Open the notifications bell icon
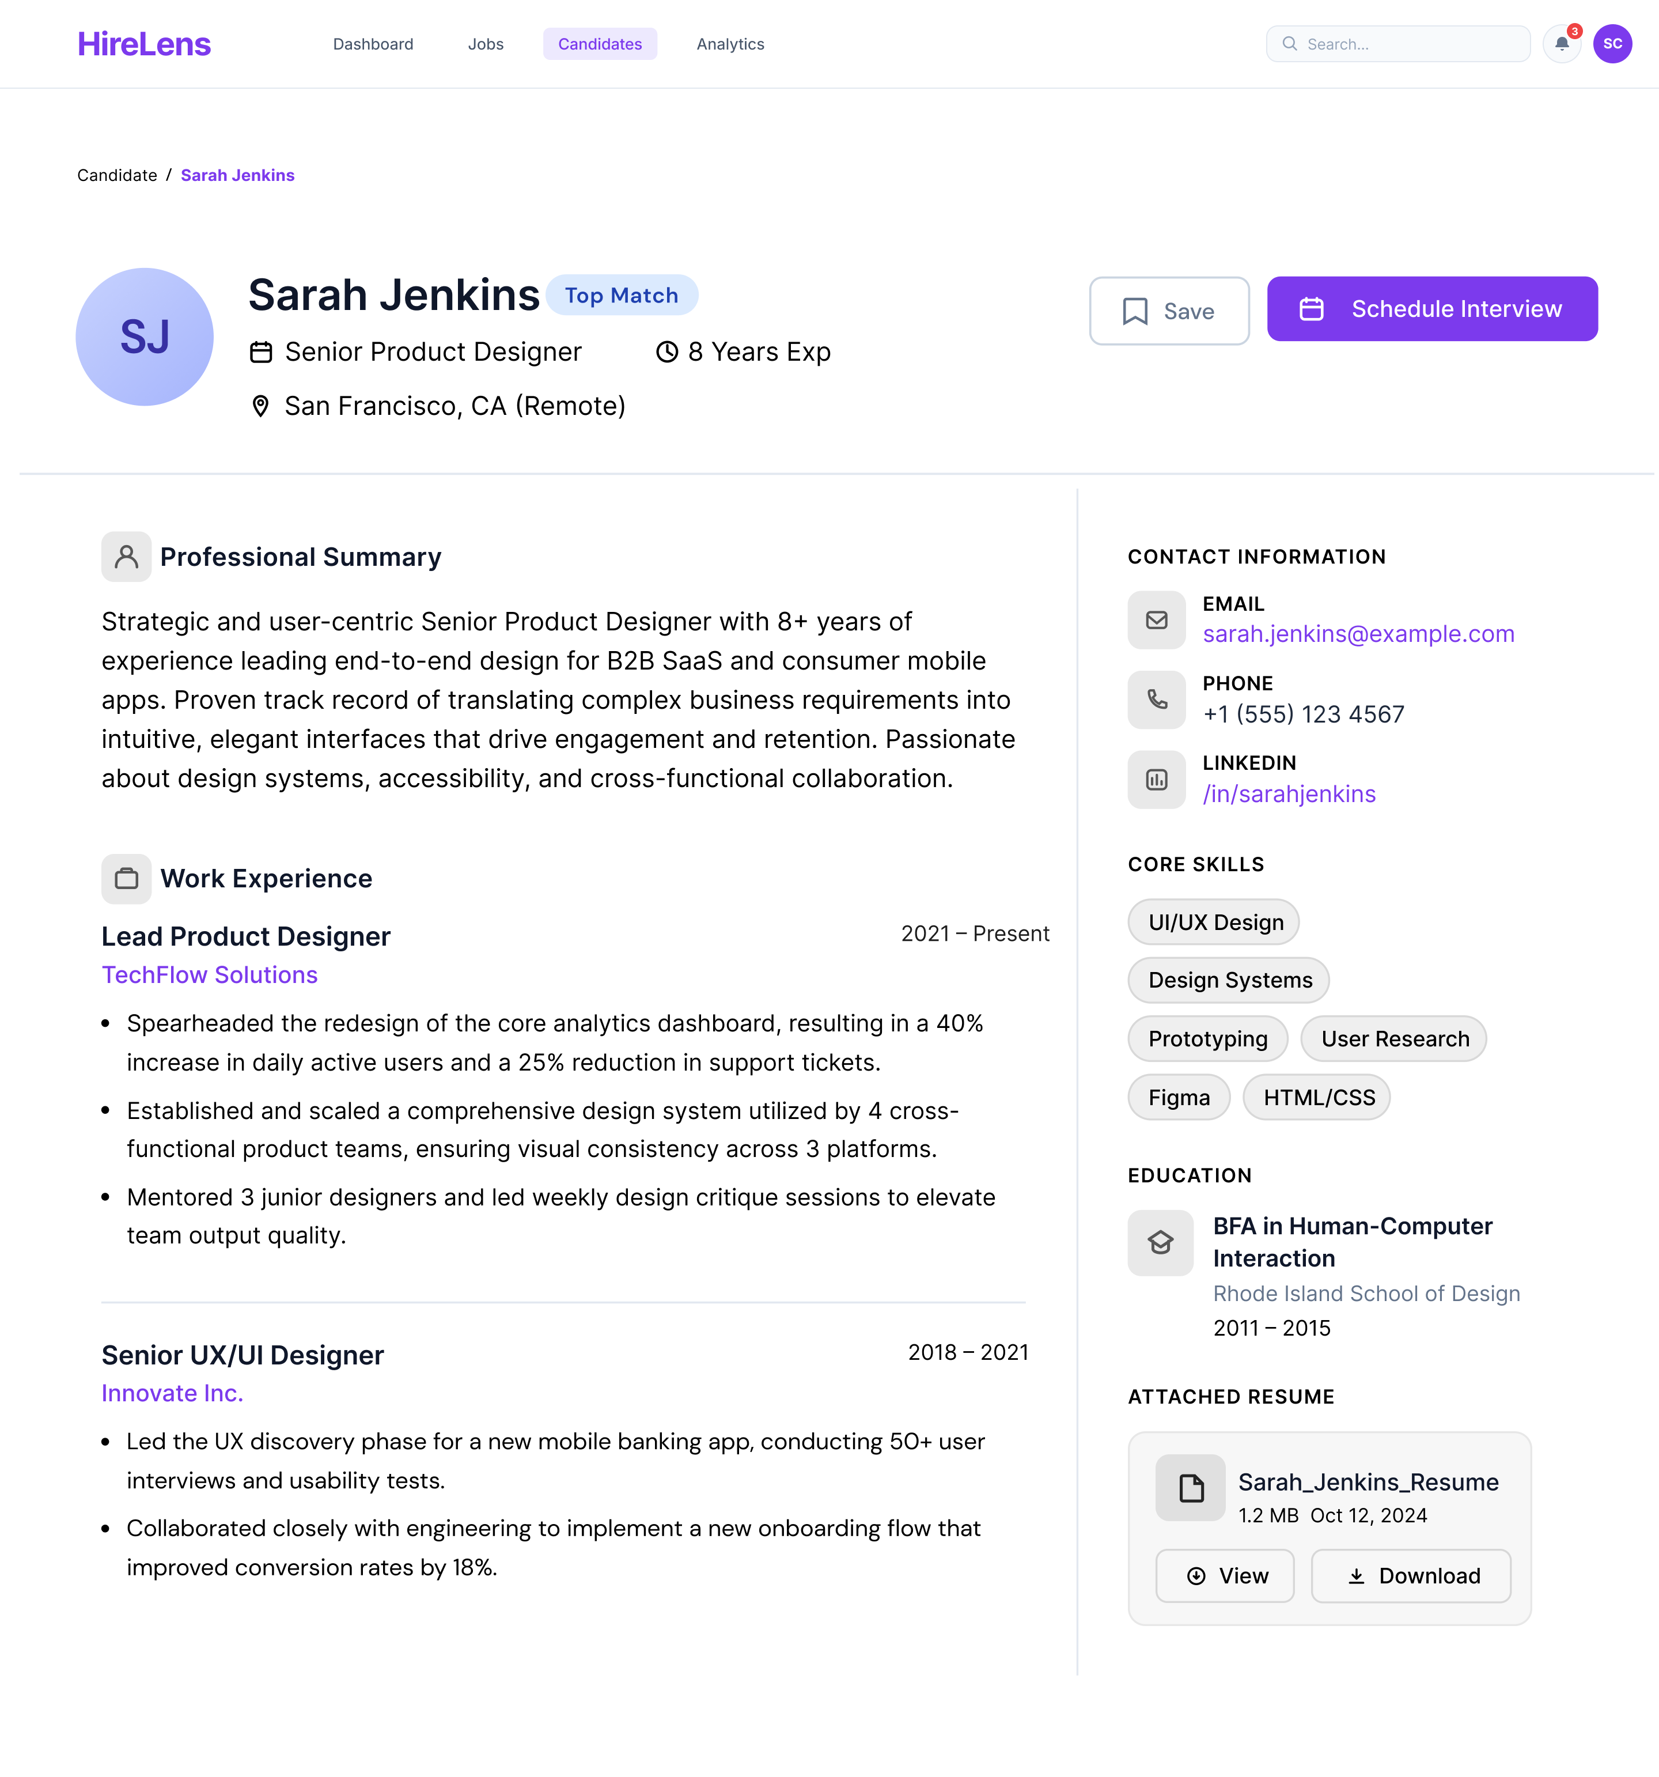This screenshot has height=1777, width=1659. (x=1562, y=44)
